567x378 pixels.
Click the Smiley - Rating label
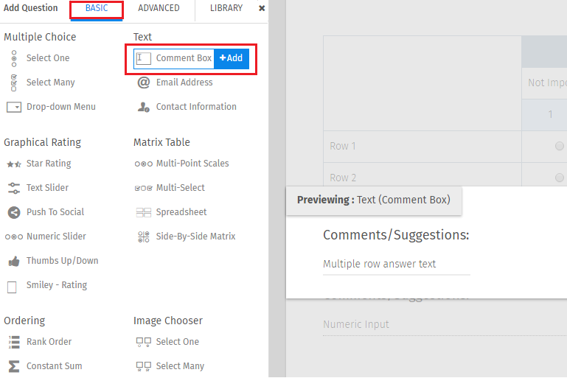[57, 285]
